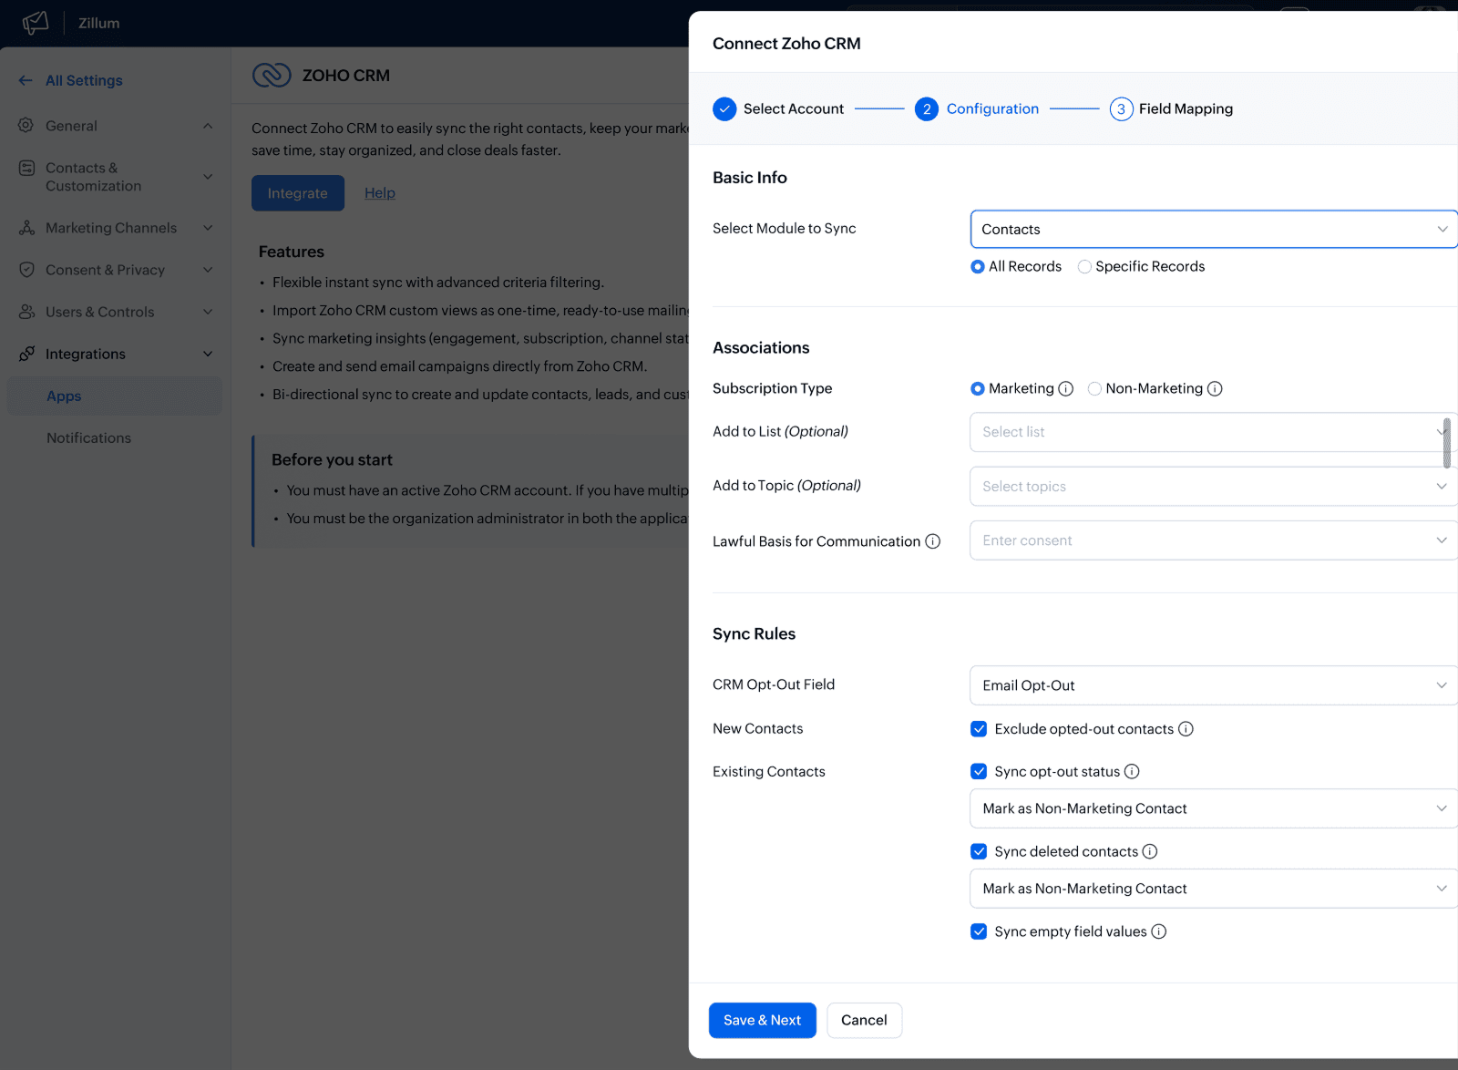Open the Help link

click(380, 193)
